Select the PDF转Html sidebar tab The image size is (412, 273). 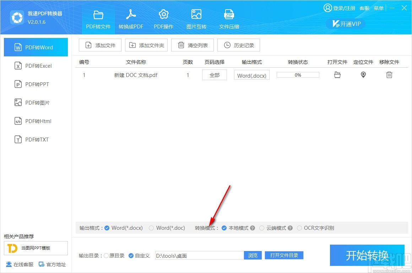(x=36, y=121)
